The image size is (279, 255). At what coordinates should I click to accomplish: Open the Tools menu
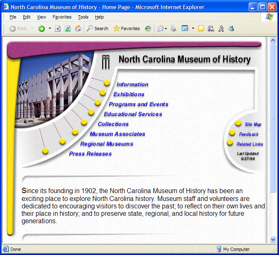(83, 17)
